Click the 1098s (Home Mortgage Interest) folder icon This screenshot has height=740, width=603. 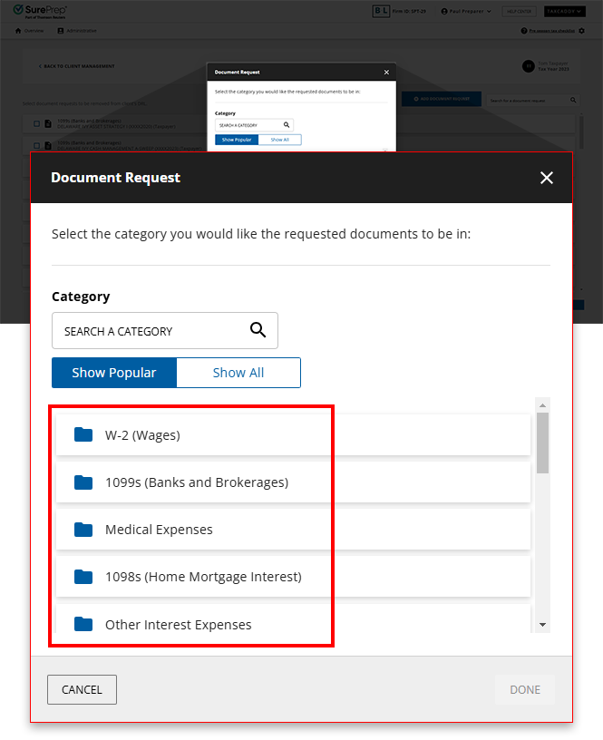coord(83,577)
